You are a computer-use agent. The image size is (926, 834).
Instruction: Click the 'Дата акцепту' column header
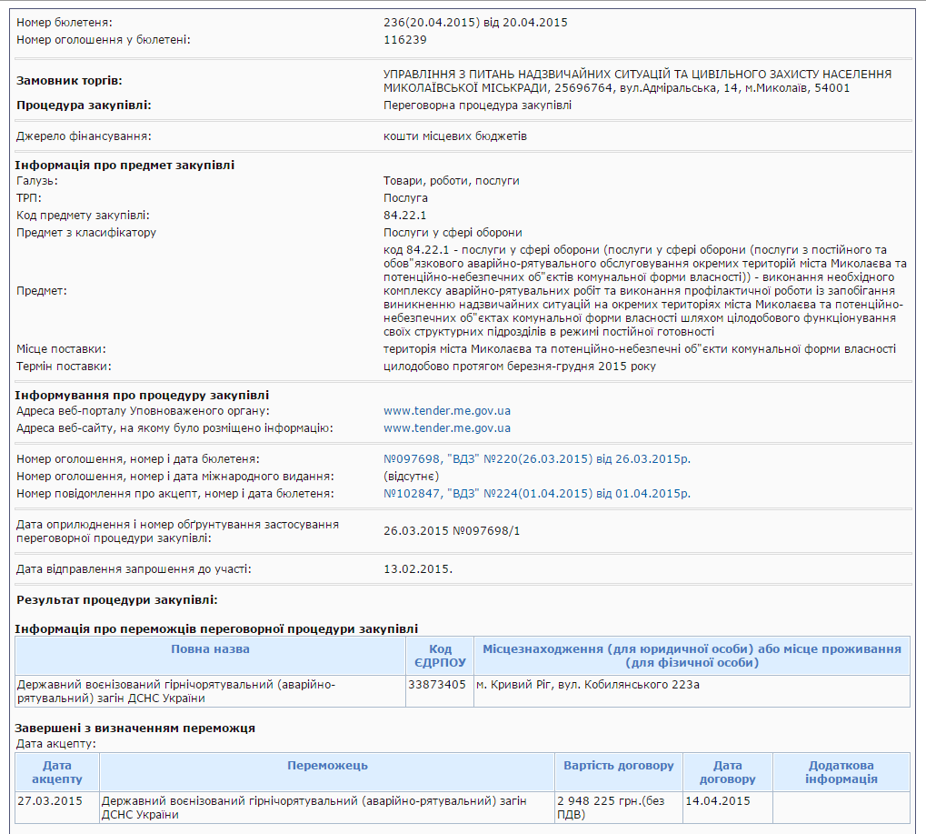[57, 772]
